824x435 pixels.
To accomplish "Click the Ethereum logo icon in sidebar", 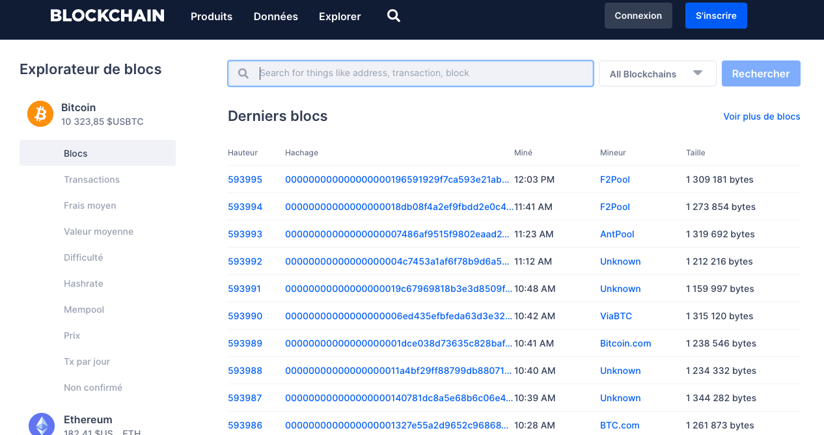I will (42, 425).
